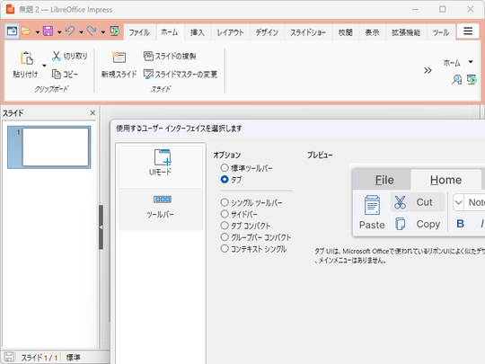
Task: Expand more ribbon items with double chevron
Action: tap(428, 71)
